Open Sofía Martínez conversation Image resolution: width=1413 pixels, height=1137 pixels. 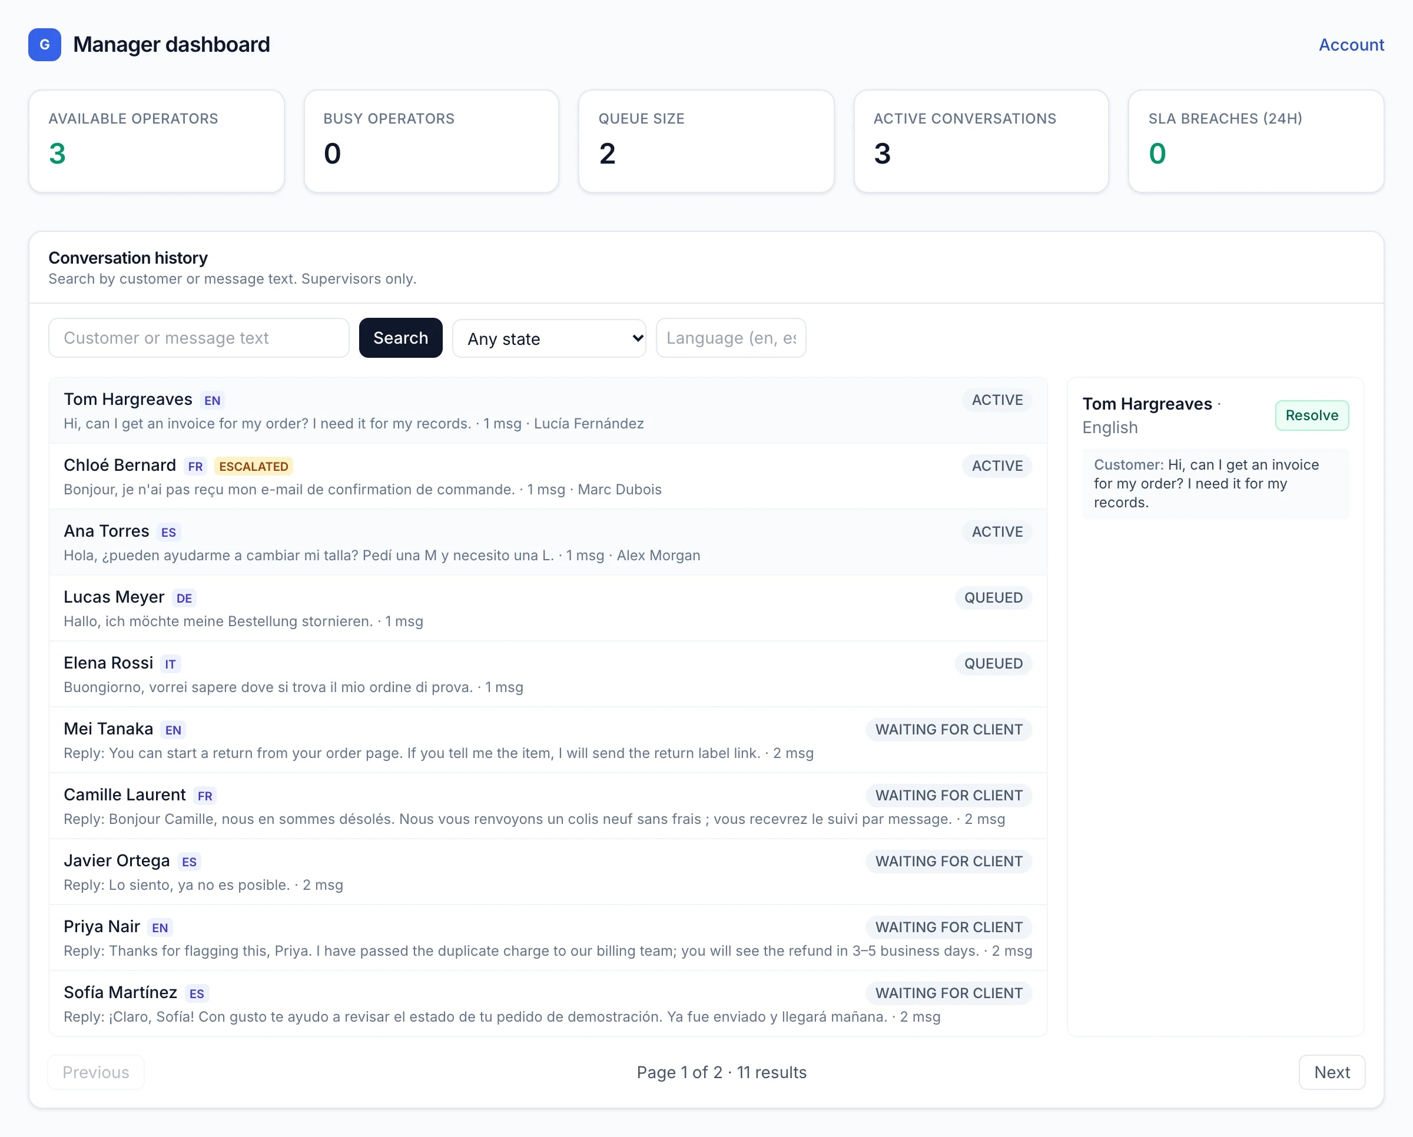548,1003
